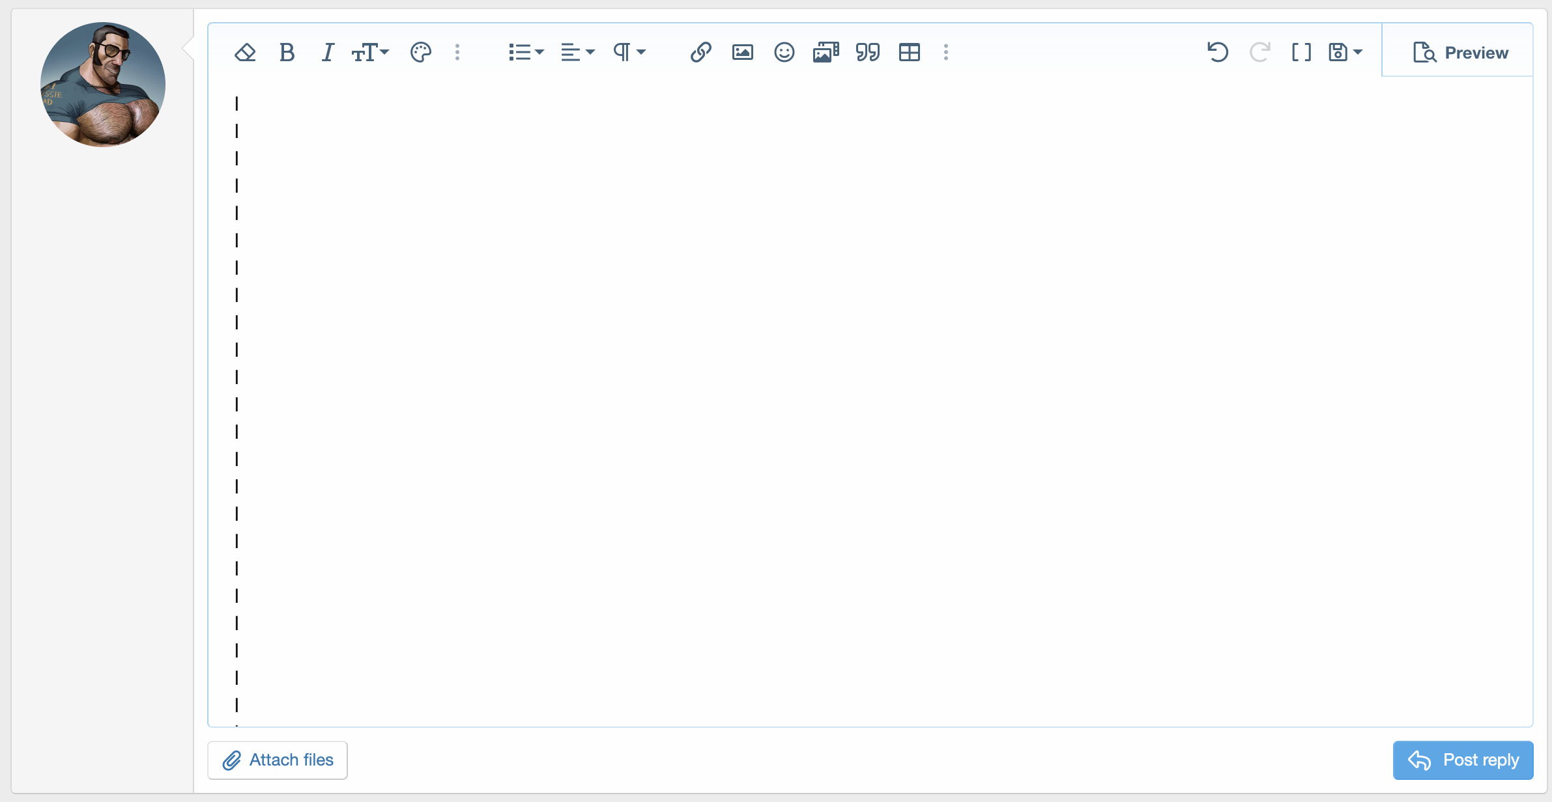The width and height of the screenshot is (1552, 802).
Task: Toggle italic text formatting
Action: pos(328,52)
